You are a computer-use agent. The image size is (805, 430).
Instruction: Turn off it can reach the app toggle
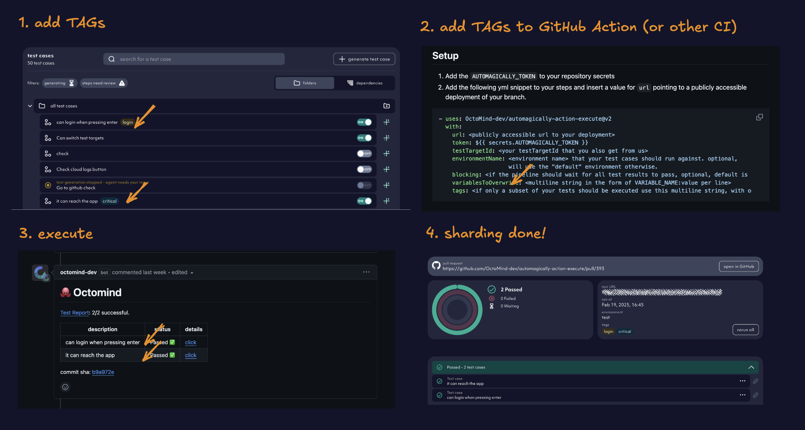[364, 201]
